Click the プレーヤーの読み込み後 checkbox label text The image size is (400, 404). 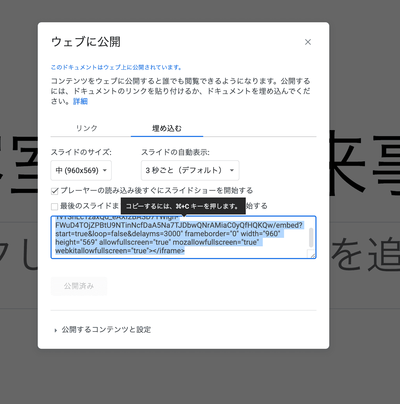[156, 191]
